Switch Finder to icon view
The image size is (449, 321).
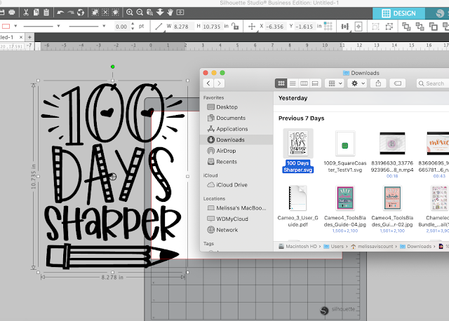[281, 83]
